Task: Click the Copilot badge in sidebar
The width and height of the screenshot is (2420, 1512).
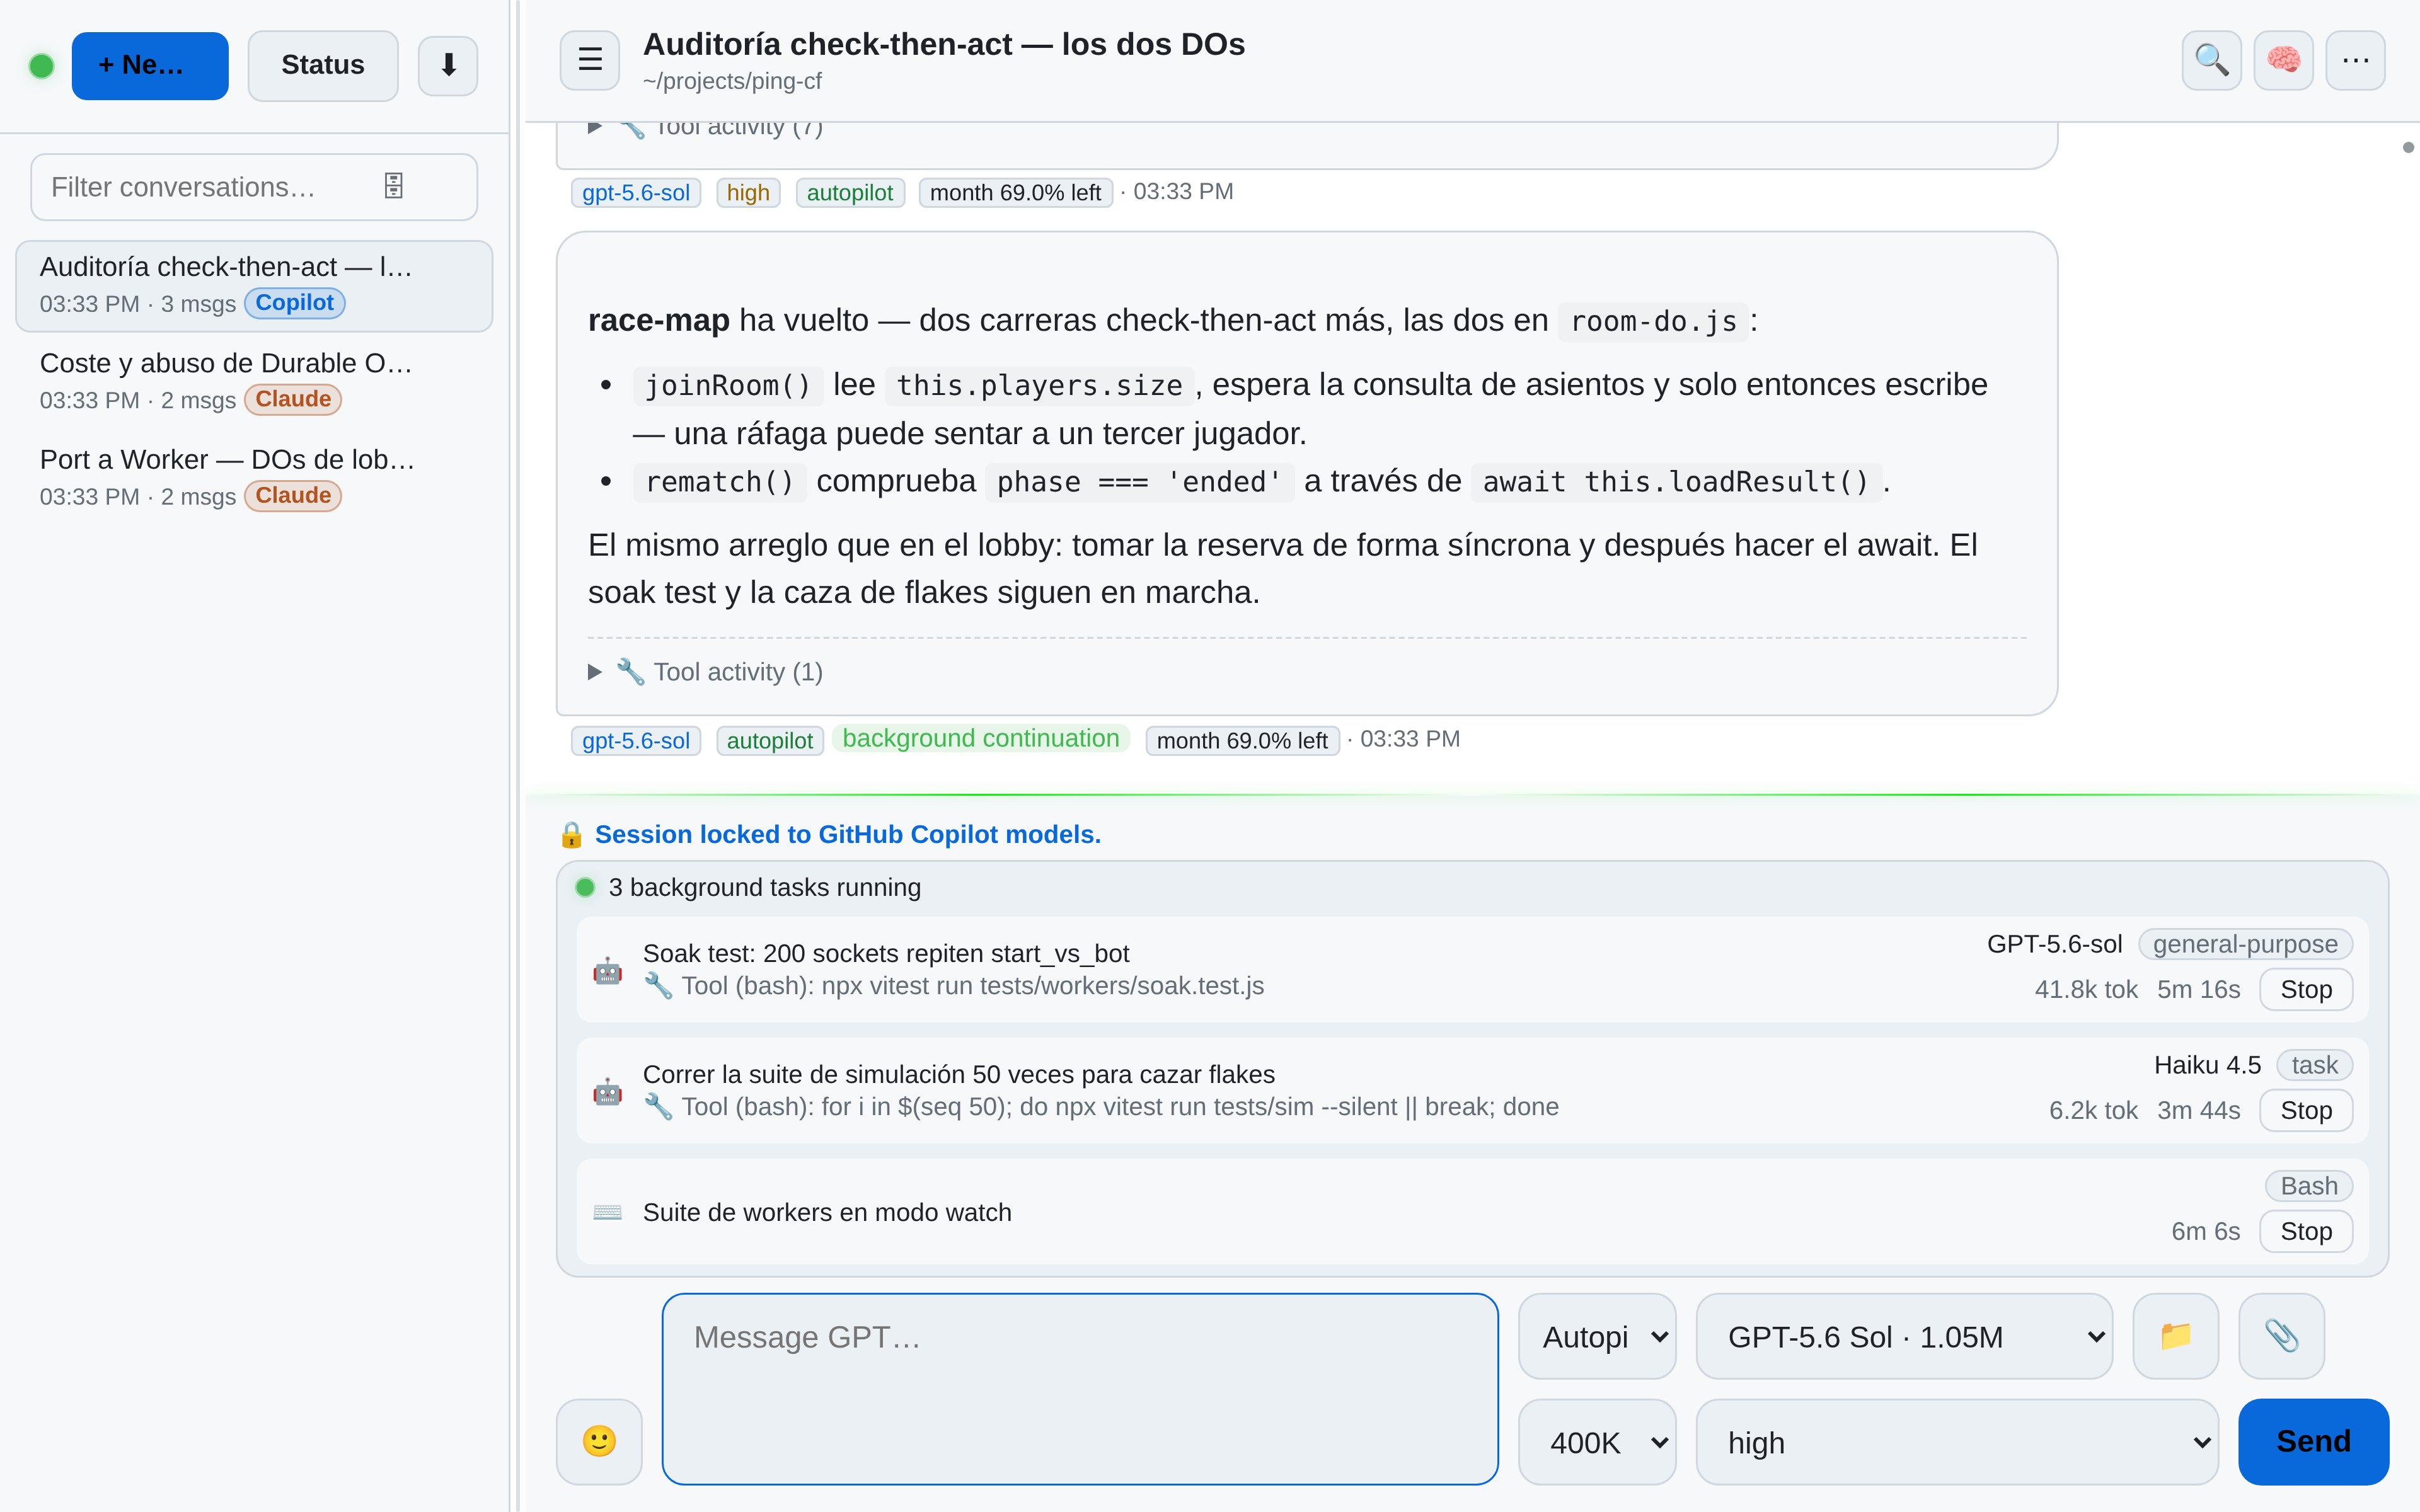Action: (295, 303)
